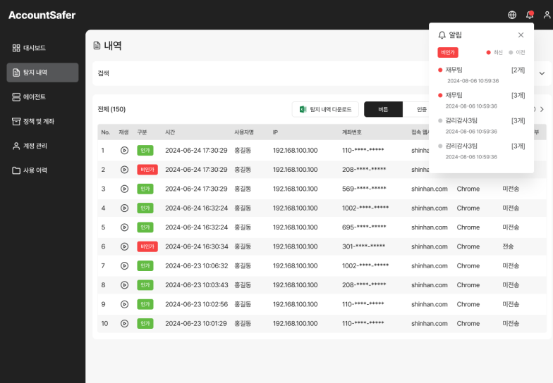Open the user profile icon
The image size is (553, 383).
pyautogui.click(x=547, y=15)
